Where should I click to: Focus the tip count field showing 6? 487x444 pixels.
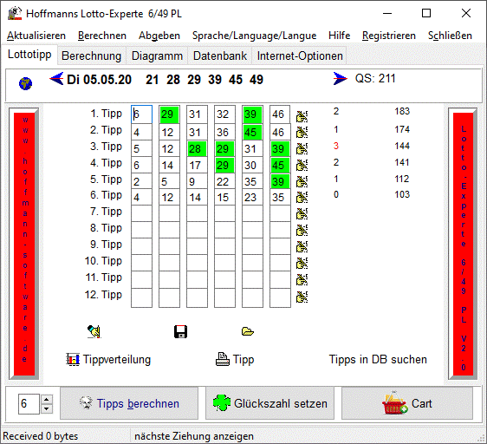click(x=29, y=404)
